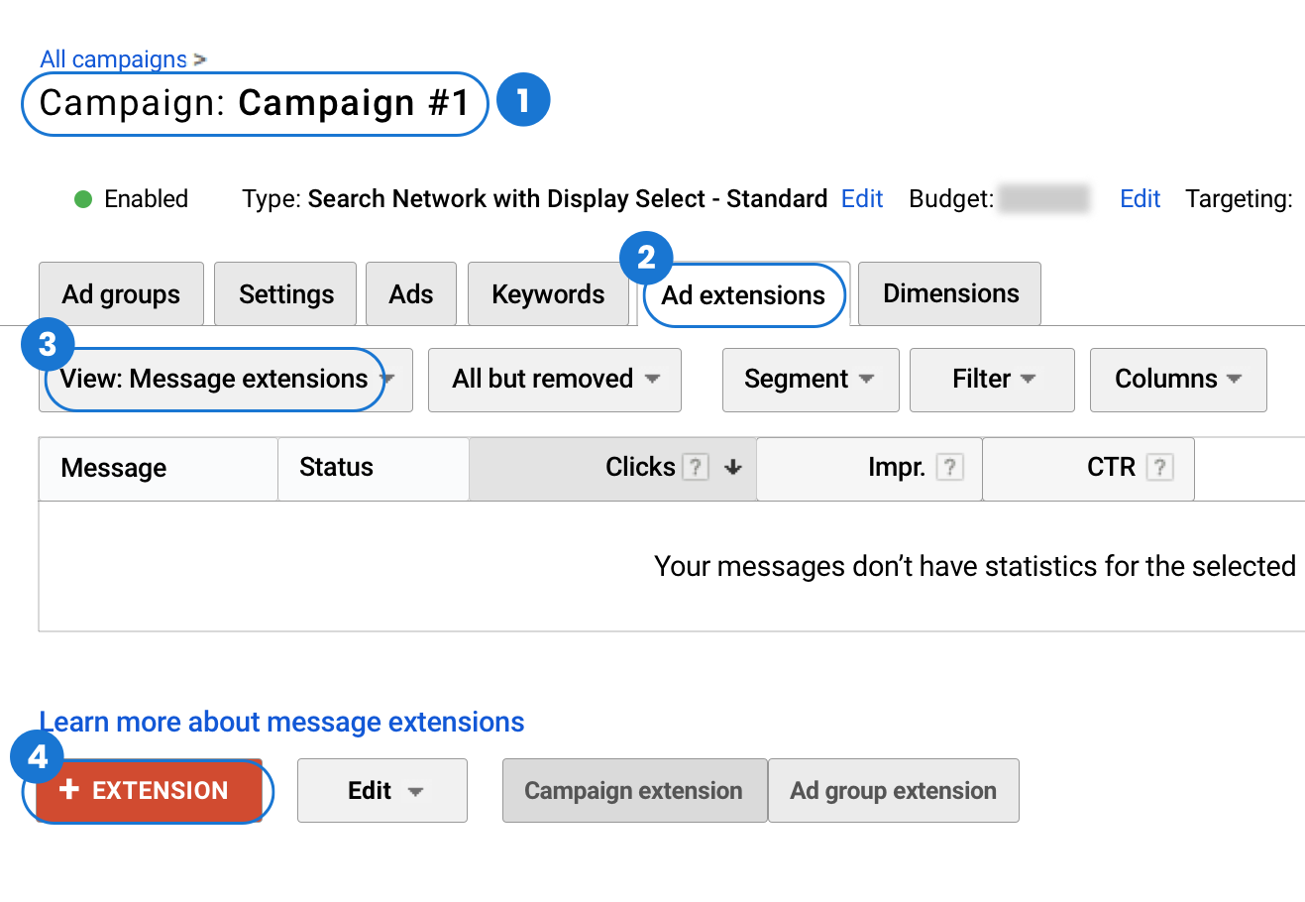
Task: Select the Ad groups tab
Action: coord(121,293)
